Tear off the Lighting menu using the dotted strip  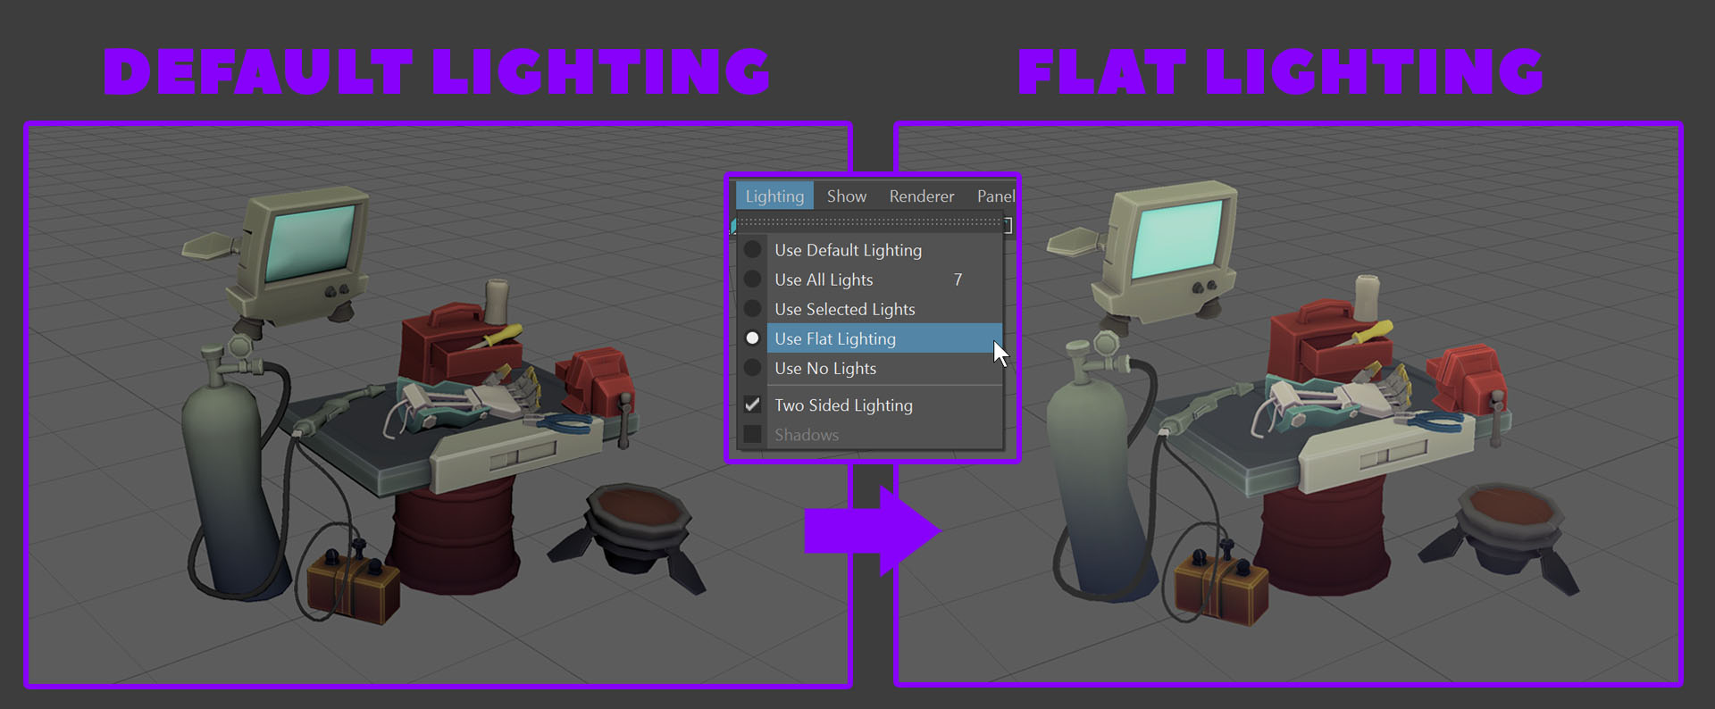click(868, 221)
